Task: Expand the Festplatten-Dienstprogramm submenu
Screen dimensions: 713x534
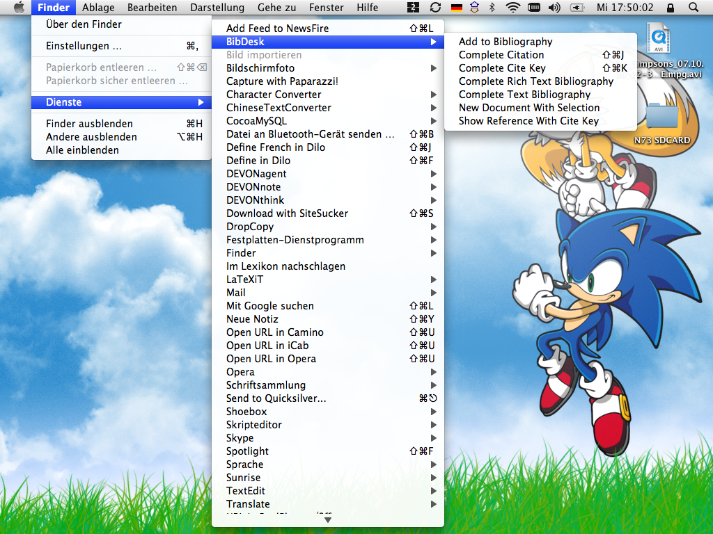Action: (x=328, y=240)
